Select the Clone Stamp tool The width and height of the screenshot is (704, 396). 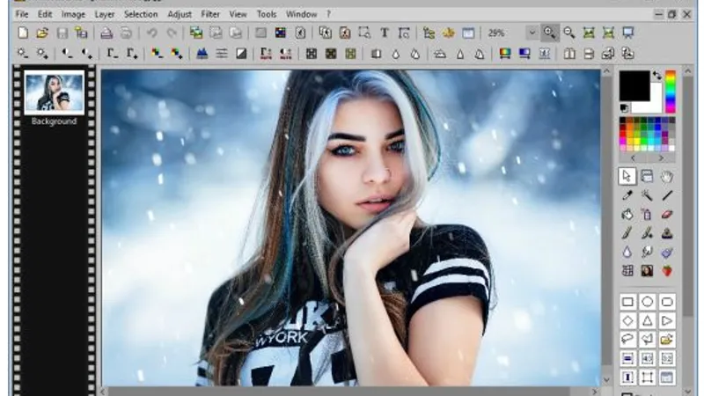click(667, 233)
